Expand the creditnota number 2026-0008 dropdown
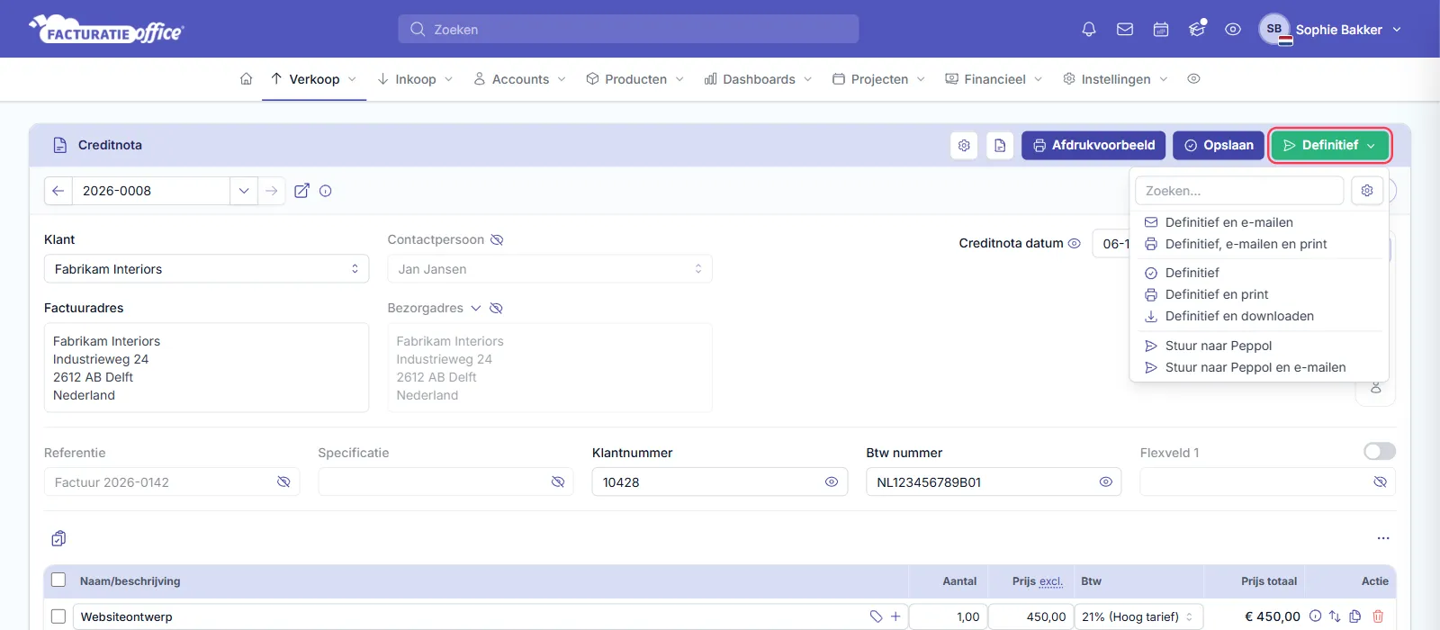The width and height of the screenshot is (1440, 630). [x=243, y=191]
